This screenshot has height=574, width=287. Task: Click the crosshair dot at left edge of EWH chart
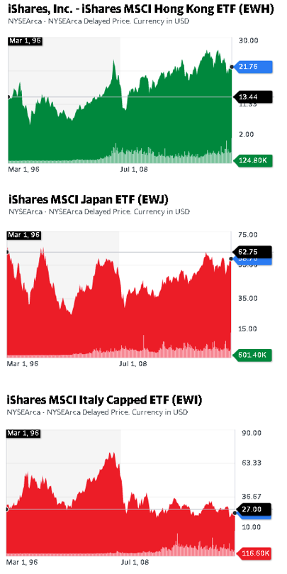(x=8, y=97)
